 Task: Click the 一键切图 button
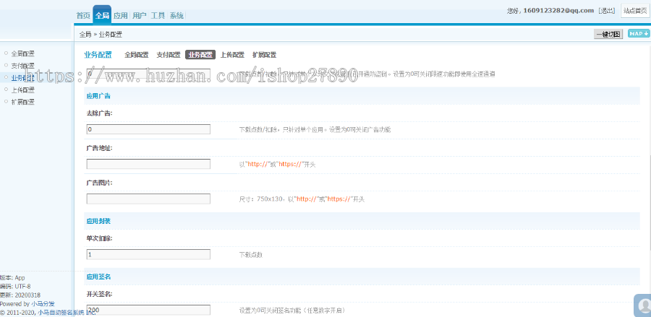[x=608, y=34]
